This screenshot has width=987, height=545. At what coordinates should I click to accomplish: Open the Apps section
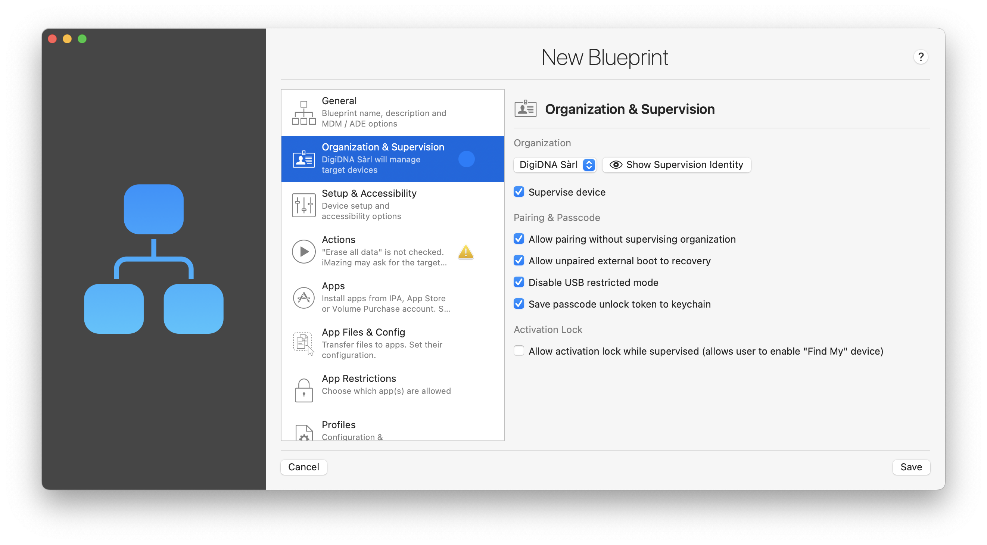pyautogui.click(x=392, y=298)
